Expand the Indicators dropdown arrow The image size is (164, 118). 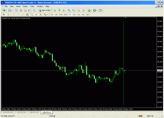(91, 10)
